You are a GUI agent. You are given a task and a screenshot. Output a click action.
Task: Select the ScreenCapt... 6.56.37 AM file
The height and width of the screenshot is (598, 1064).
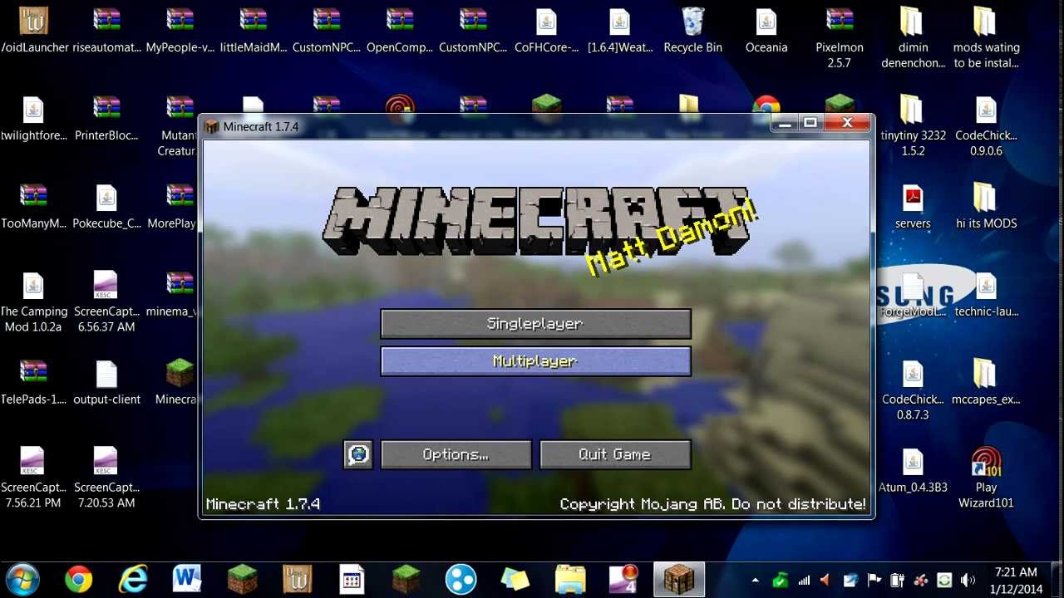[106, 301]
